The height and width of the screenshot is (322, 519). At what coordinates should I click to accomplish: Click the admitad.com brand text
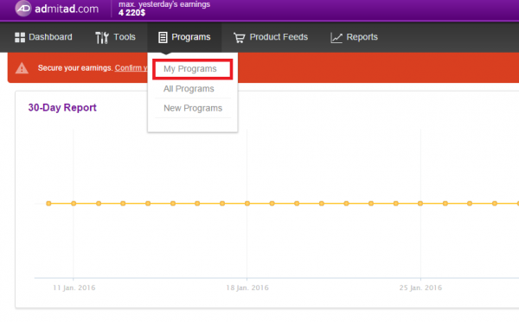67,9
